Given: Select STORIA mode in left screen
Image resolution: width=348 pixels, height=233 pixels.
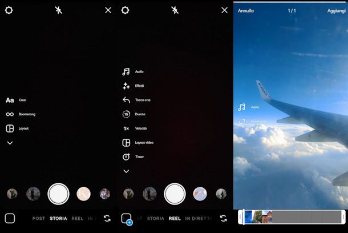Looking at the screenshot, I should click(58, 219).
